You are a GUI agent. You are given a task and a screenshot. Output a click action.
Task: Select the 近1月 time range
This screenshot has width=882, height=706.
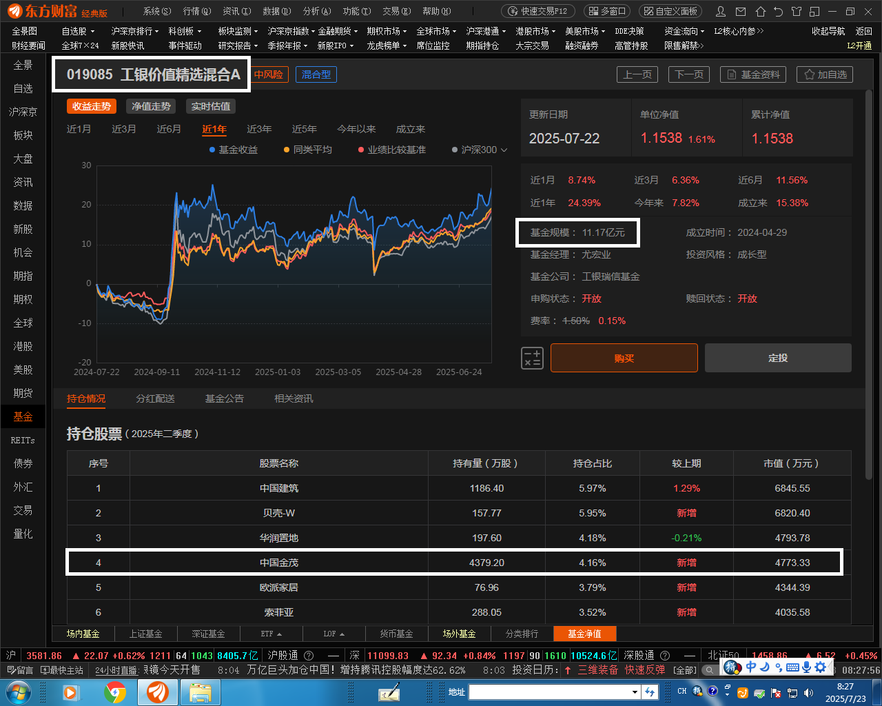(x=79, y=129)
